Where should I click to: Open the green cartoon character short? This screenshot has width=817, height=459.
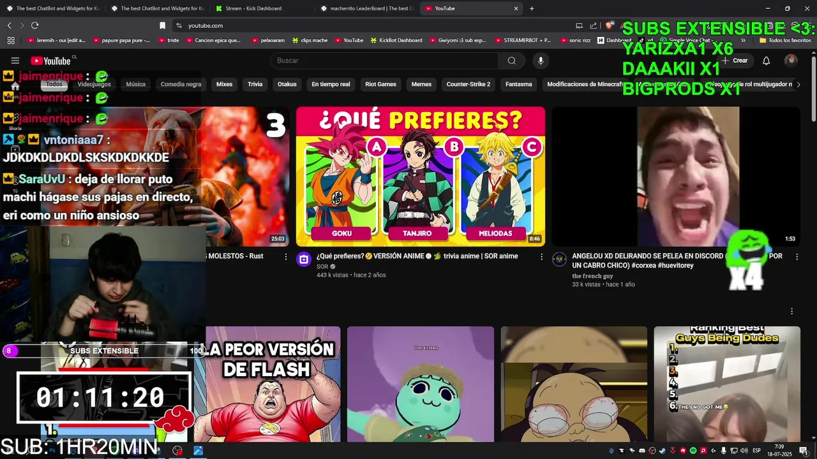click(421, 384)
